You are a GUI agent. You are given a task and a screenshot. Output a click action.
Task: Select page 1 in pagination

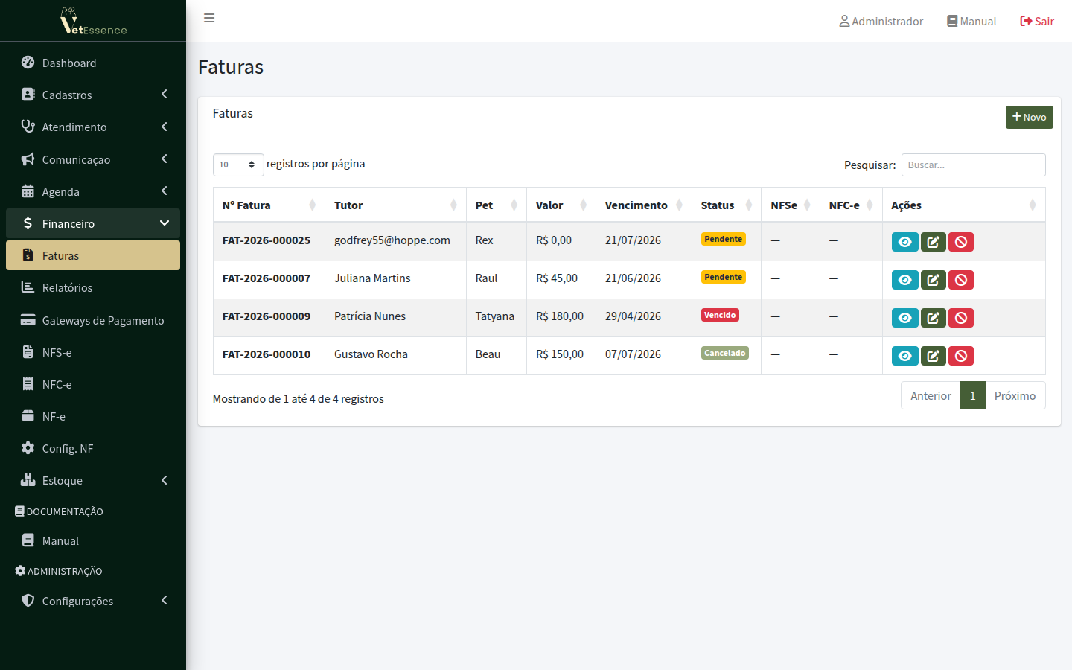(x=972, y=395)
